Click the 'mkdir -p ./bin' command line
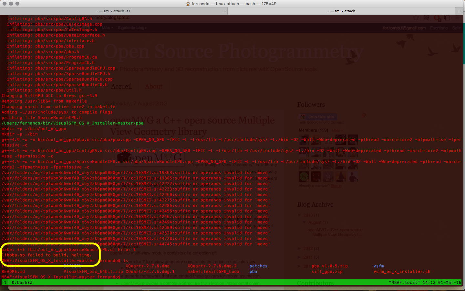Screen dimensions: 465x291 (x=19, y=134)
